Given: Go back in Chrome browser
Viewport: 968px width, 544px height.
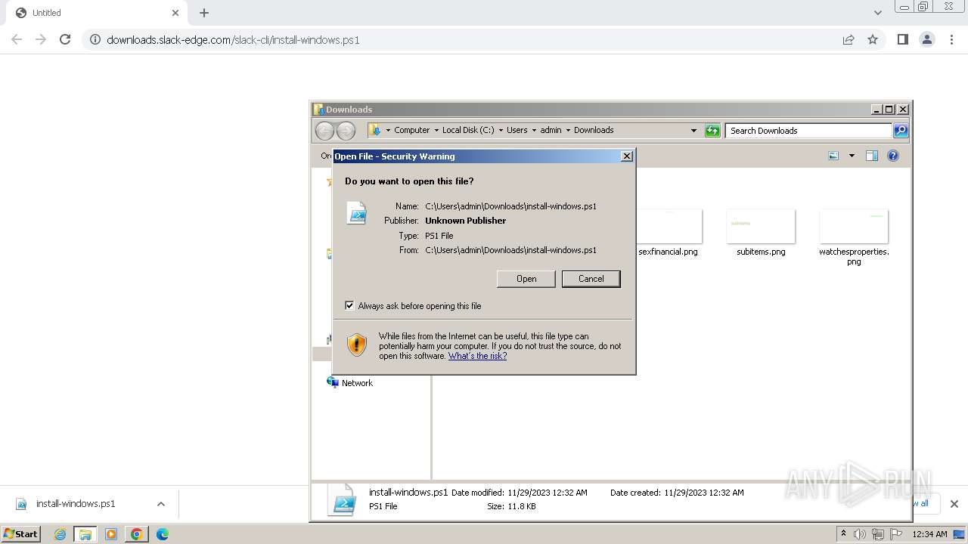Looking at the screenshot, I should 17,39.
